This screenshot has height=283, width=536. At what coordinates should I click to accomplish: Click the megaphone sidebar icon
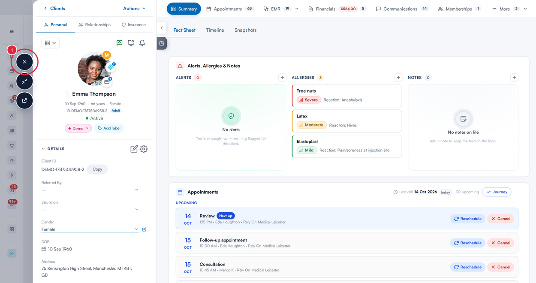tap(12, 160)
